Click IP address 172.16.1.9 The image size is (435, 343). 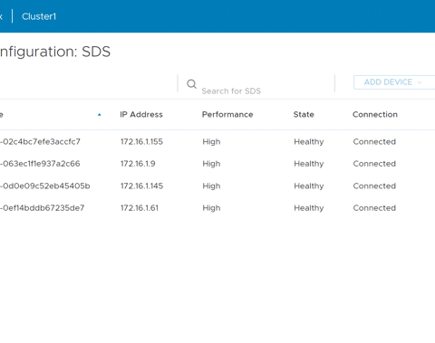[138, 164]
